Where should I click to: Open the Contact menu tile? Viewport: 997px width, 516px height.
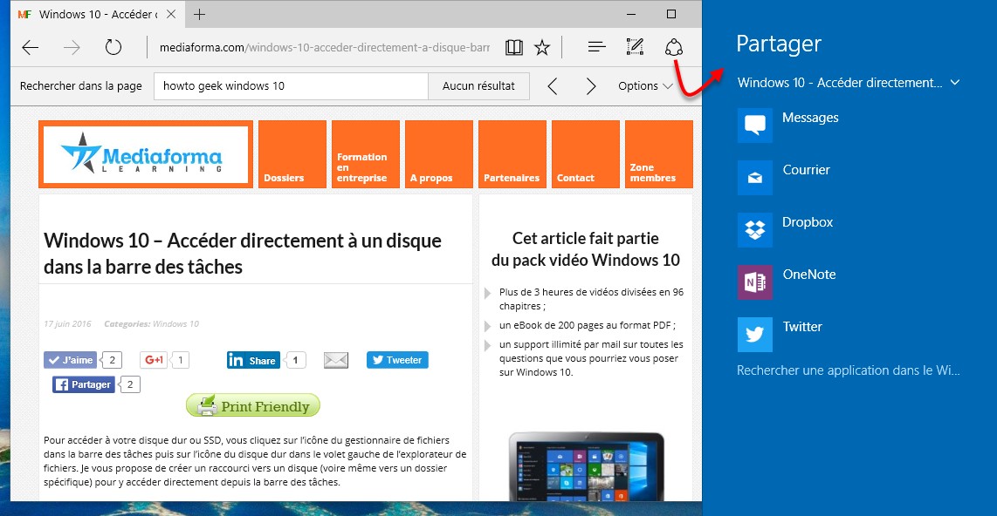click(584, 154)
